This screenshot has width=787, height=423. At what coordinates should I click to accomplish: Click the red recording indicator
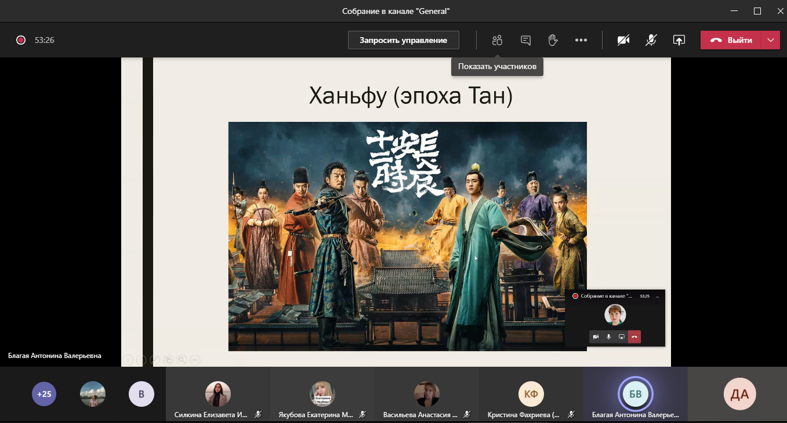pyautogui.click(x=21, y=40)
